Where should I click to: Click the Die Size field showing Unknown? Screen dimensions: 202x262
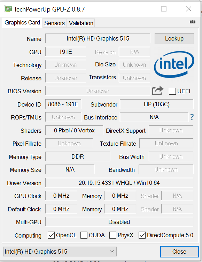pos(134,65)
